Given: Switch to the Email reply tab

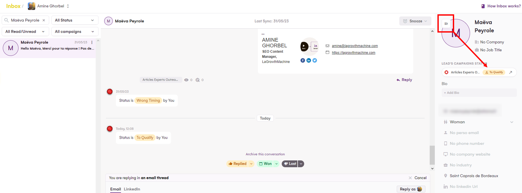Looking at the screenshot, I should tap(116, 189).
